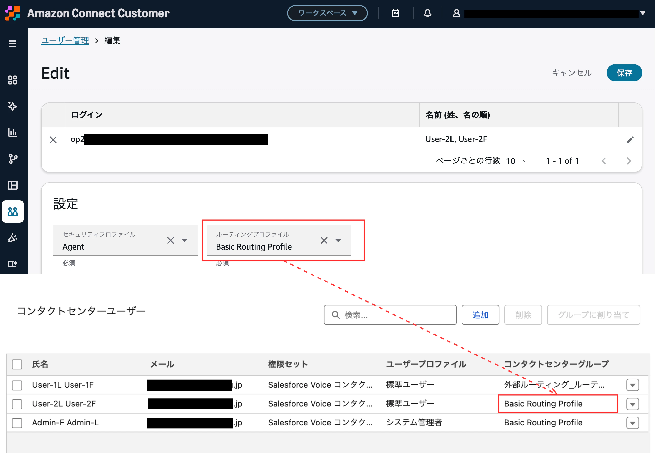
Task: Focus the 検索 search field
Action: tap(390, 315)
